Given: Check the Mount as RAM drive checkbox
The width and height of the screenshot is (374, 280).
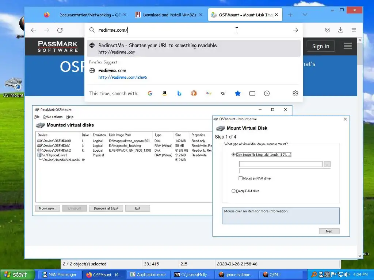Looking at the screenshot, I should pos(240,178).
